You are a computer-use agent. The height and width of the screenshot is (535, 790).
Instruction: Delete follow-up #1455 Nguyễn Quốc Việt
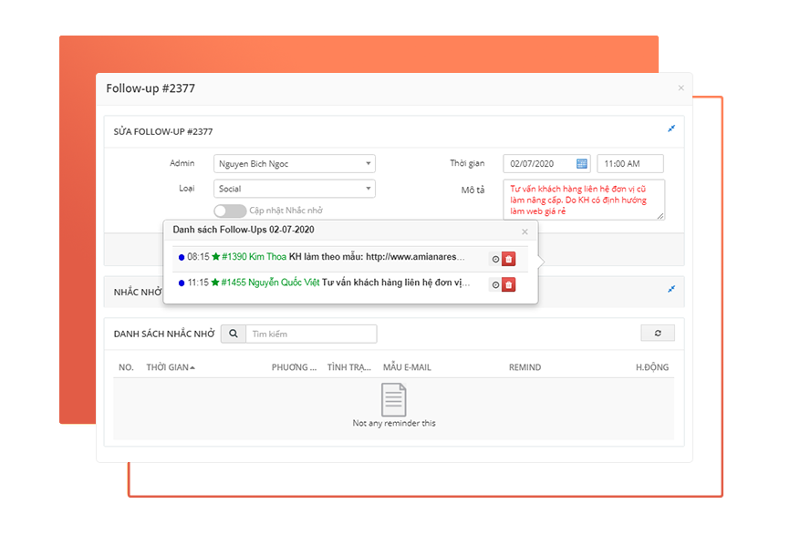coord(509,284)
